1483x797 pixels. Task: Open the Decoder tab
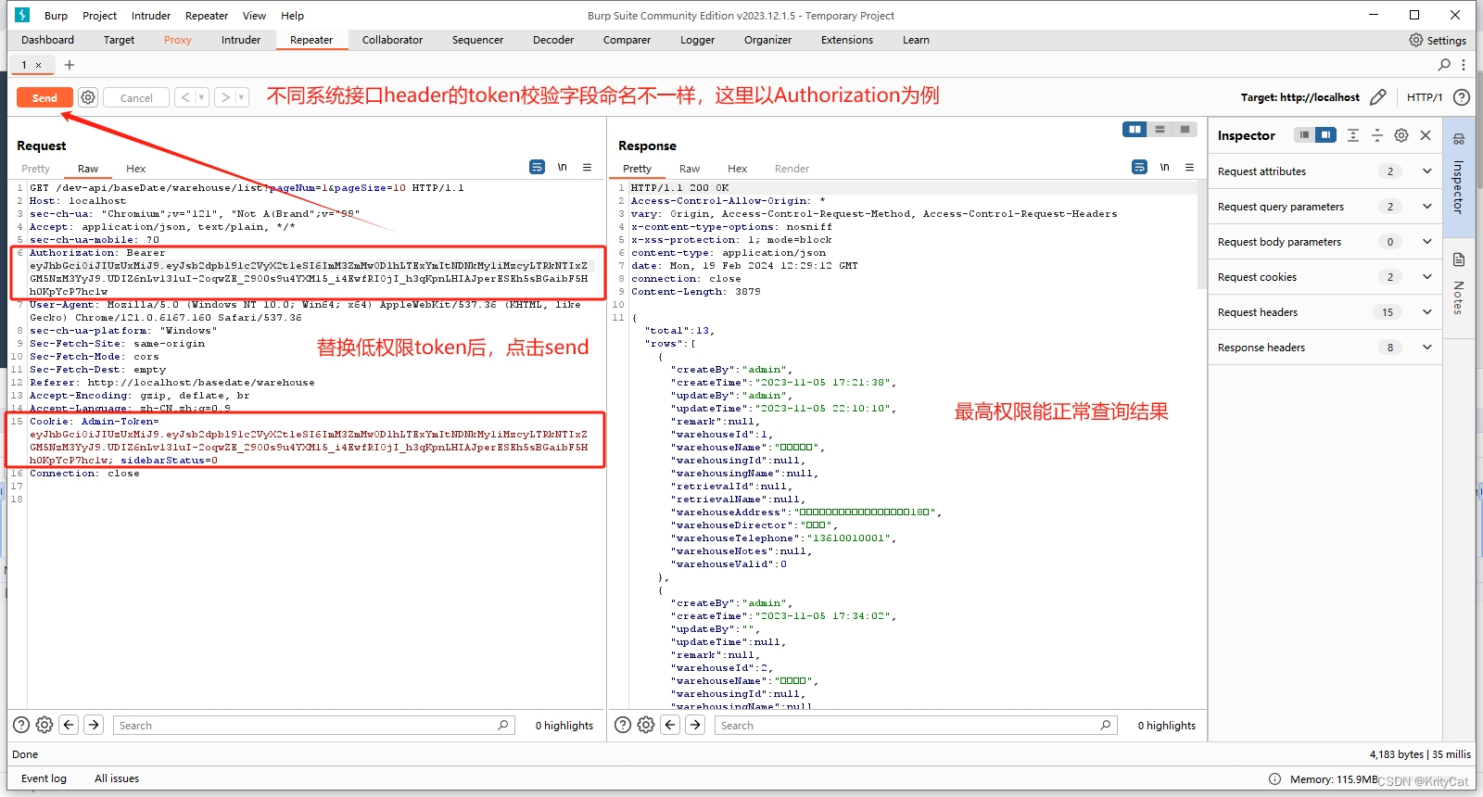553,40
